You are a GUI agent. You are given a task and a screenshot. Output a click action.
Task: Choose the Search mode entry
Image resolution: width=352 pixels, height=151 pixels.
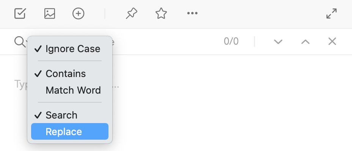click(x=69, y=115)
